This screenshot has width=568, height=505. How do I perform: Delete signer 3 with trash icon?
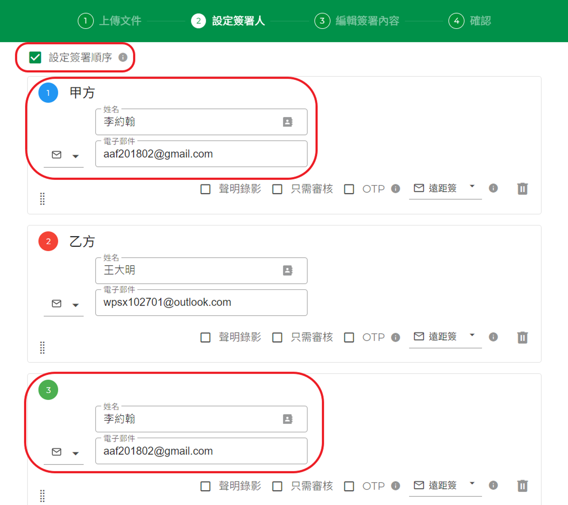tap(523, 486)
